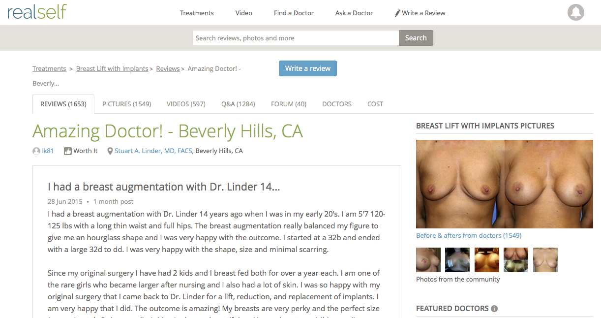Click the info icon beside Featured Doctors
The height and width of the screenshot is (318, 601).
[494, 309]
